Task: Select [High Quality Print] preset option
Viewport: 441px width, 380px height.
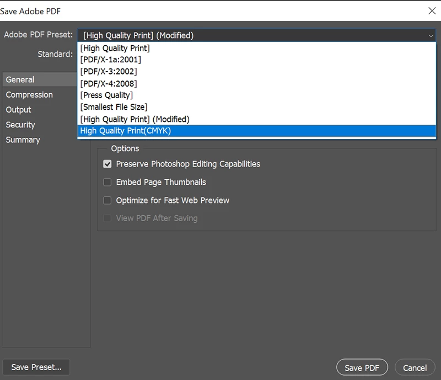Action: (x=256, y=48)
